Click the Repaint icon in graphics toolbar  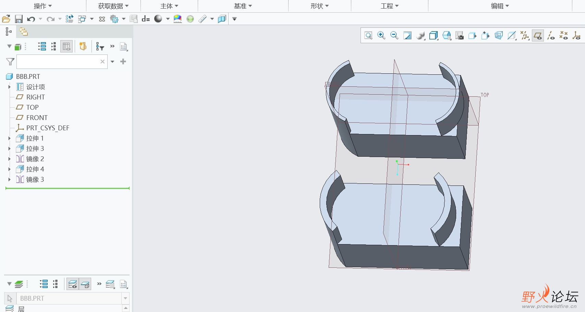[x=407, y=35]
